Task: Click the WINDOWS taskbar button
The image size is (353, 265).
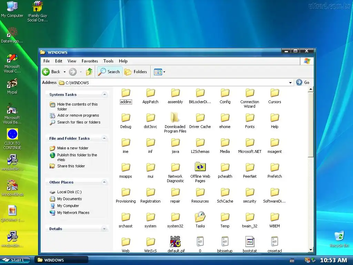Action: pyautogui.click(x=61, y=260)
